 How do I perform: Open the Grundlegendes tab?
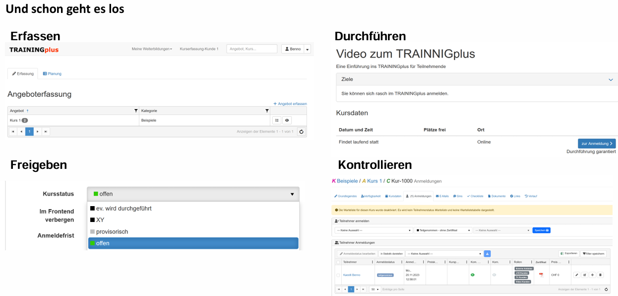coord(346,196)
